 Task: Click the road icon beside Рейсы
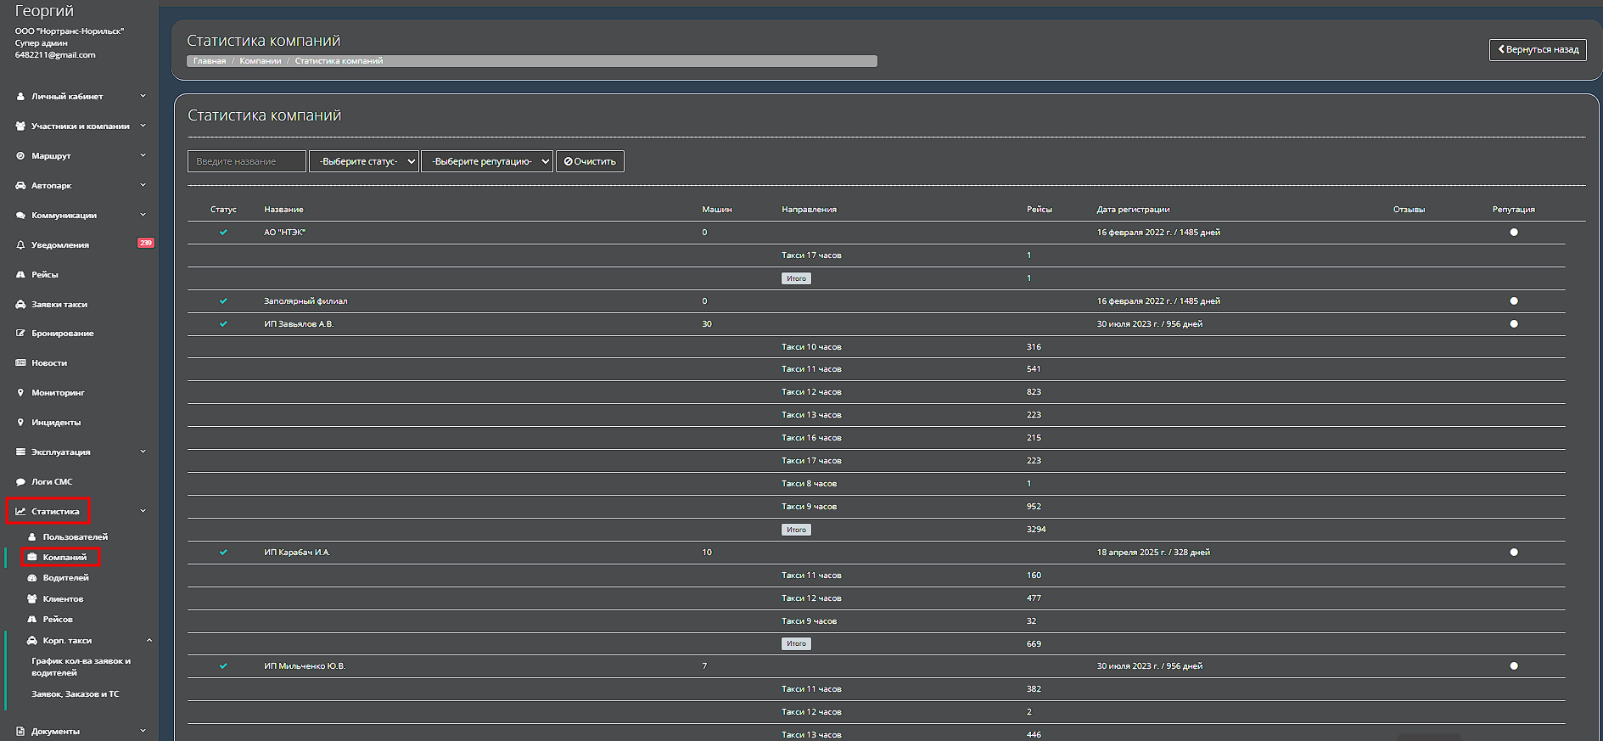tap(20, 275)
